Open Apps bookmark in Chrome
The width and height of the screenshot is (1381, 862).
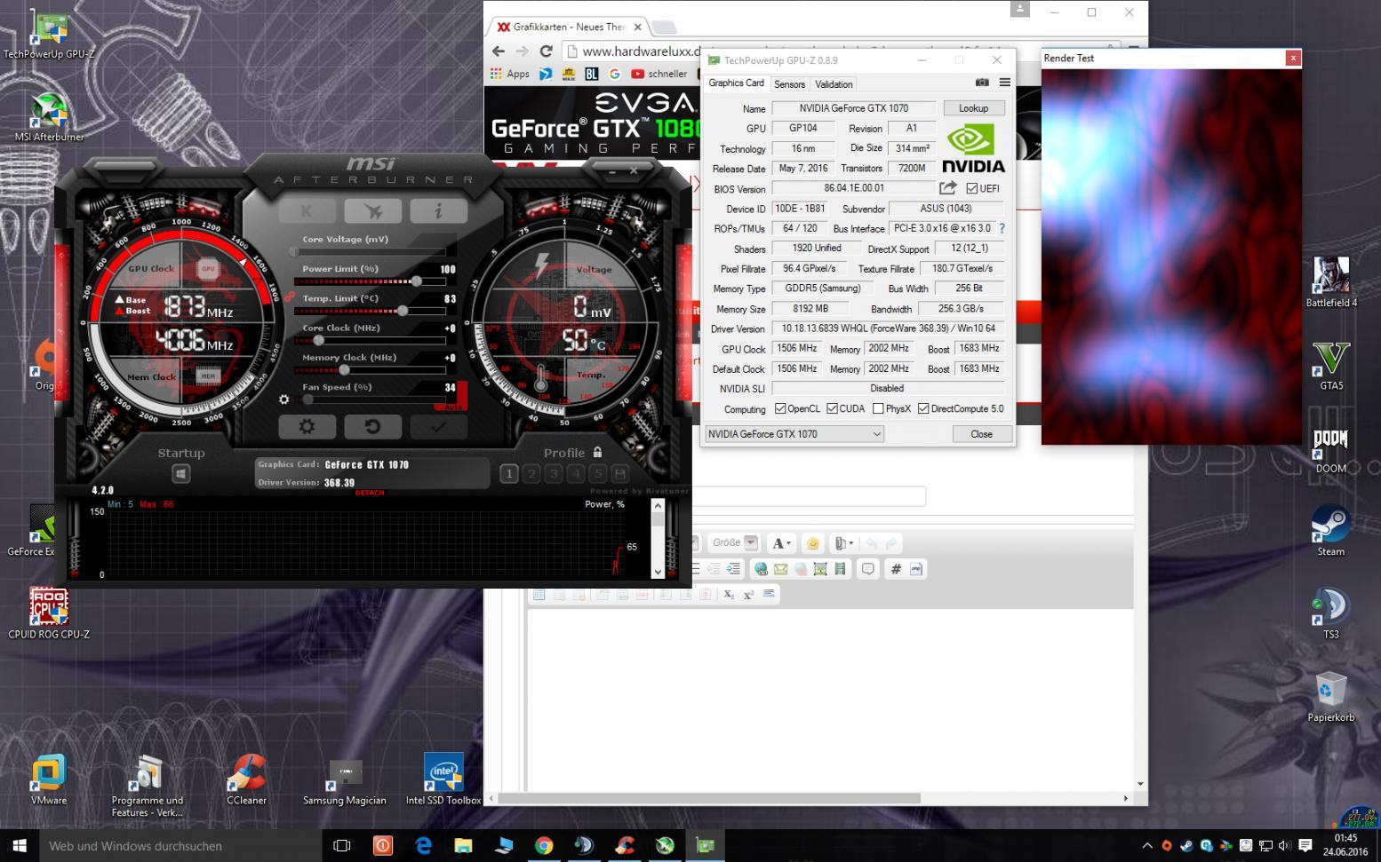pos(510,75)
